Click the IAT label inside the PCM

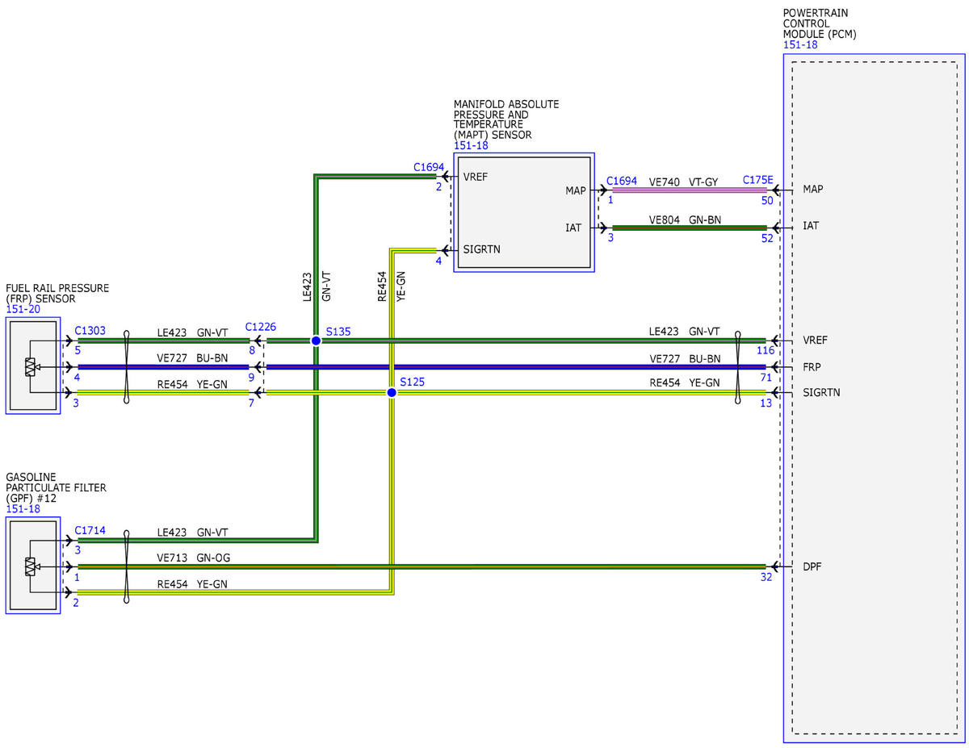tap(812, 225)
